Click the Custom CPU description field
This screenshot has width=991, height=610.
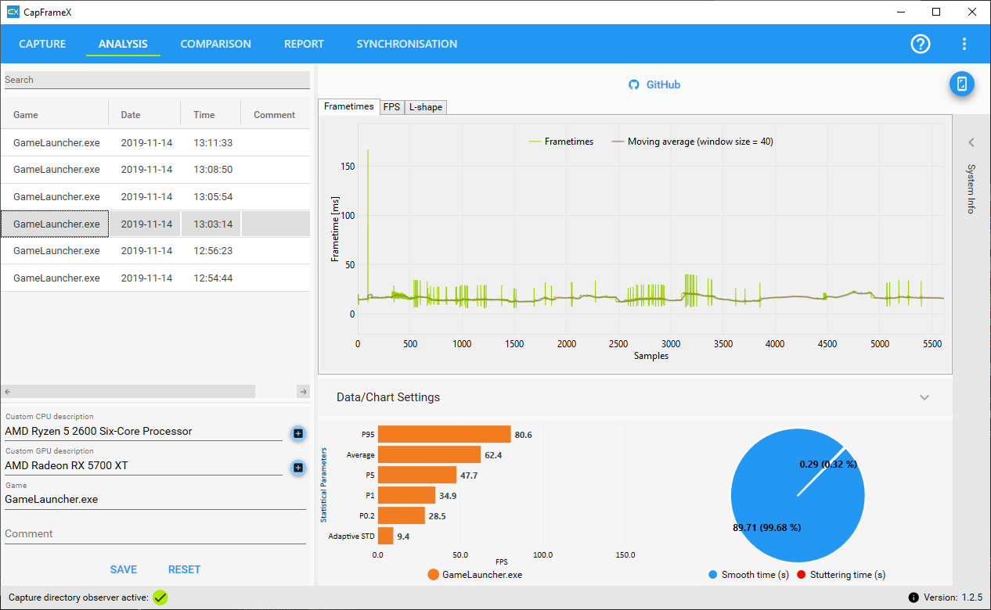(x=143, y=431)
